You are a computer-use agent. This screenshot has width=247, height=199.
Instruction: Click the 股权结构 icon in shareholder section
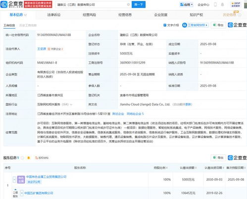(37, 158)
